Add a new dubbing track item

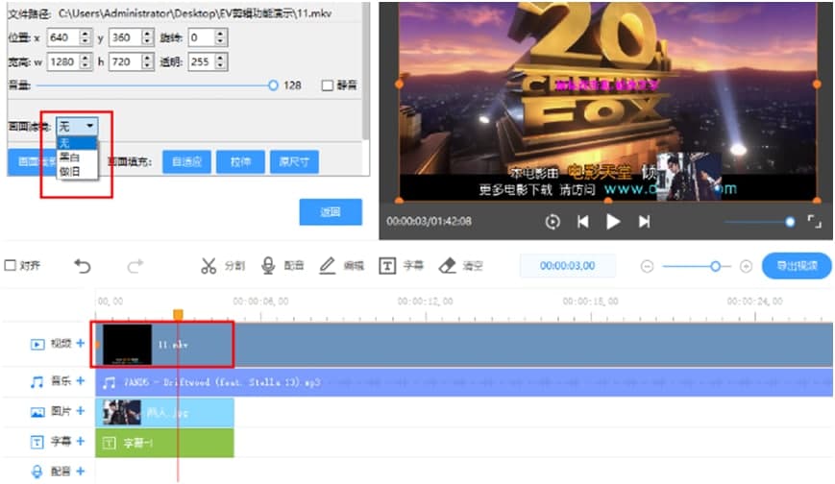point(81,471)
